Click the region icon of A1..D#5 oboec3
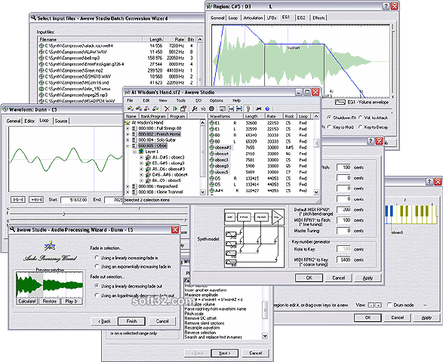Screen dimensions: 443x362 coord(148,158)
